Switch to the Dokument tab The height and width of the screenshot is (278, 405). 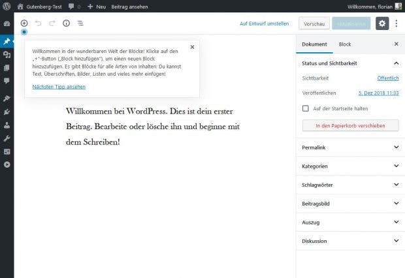pos(314,44)
